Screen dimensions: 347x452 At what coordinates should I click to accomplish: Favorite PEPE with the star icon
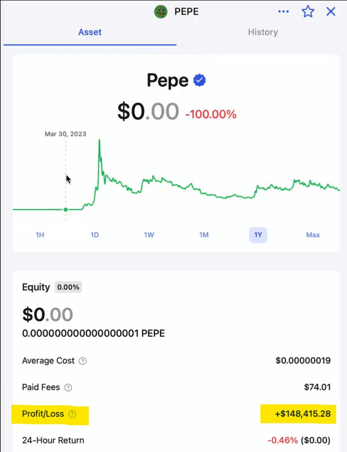(308, 12)
